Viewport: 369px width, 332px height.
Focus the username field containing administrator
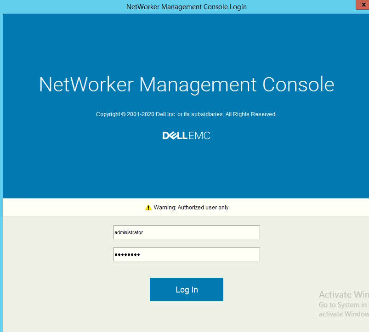coord(186,232)
